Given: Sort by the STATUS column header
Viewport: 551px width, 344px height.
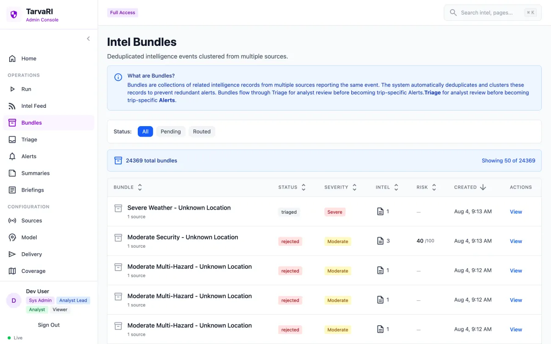Looking at the screenshot, I should point(292,187).
